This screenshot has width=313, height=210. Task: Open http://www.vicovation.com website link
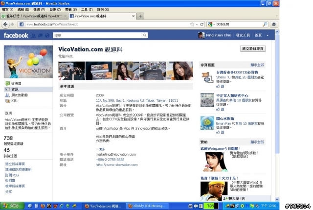coord(116,165)
